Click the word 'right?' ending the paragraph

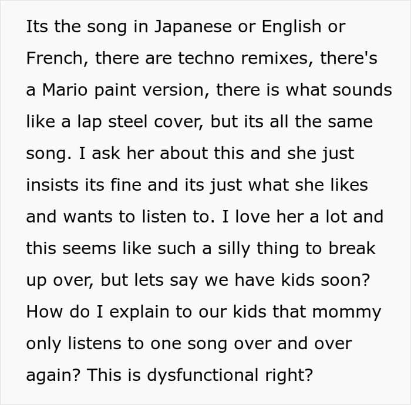point(289,376)
